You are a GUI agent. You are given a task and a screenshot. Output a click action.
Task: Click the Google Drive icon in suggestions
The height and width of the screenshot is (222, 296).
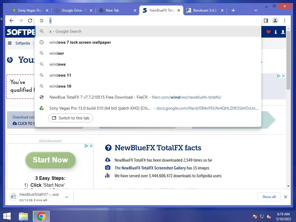coord(42,108)
